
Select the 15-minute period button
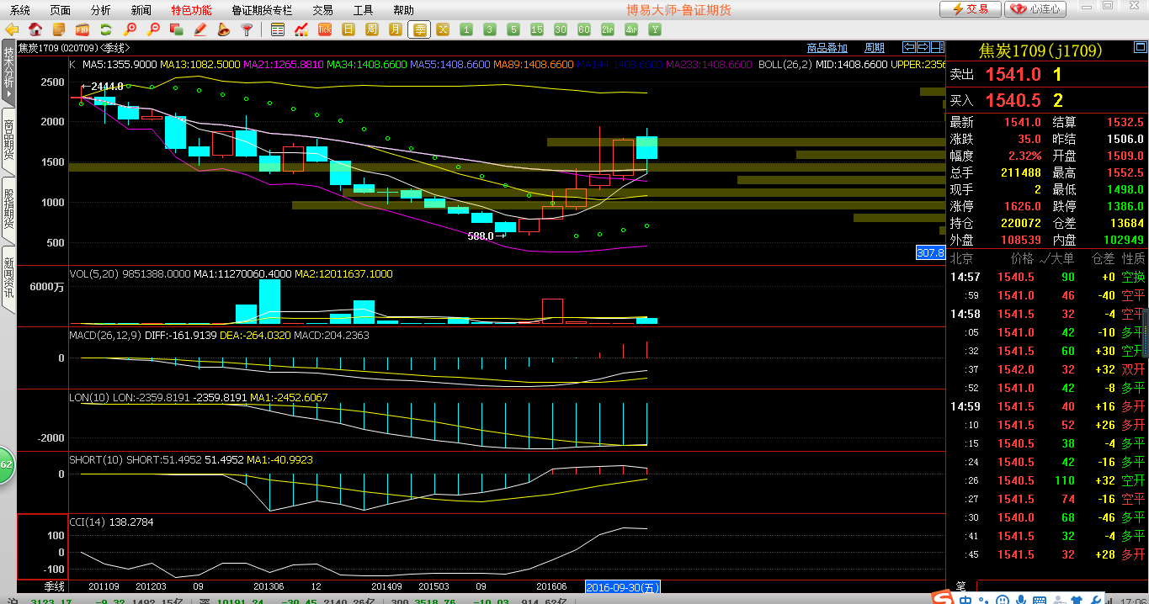(x=537, y=30)
